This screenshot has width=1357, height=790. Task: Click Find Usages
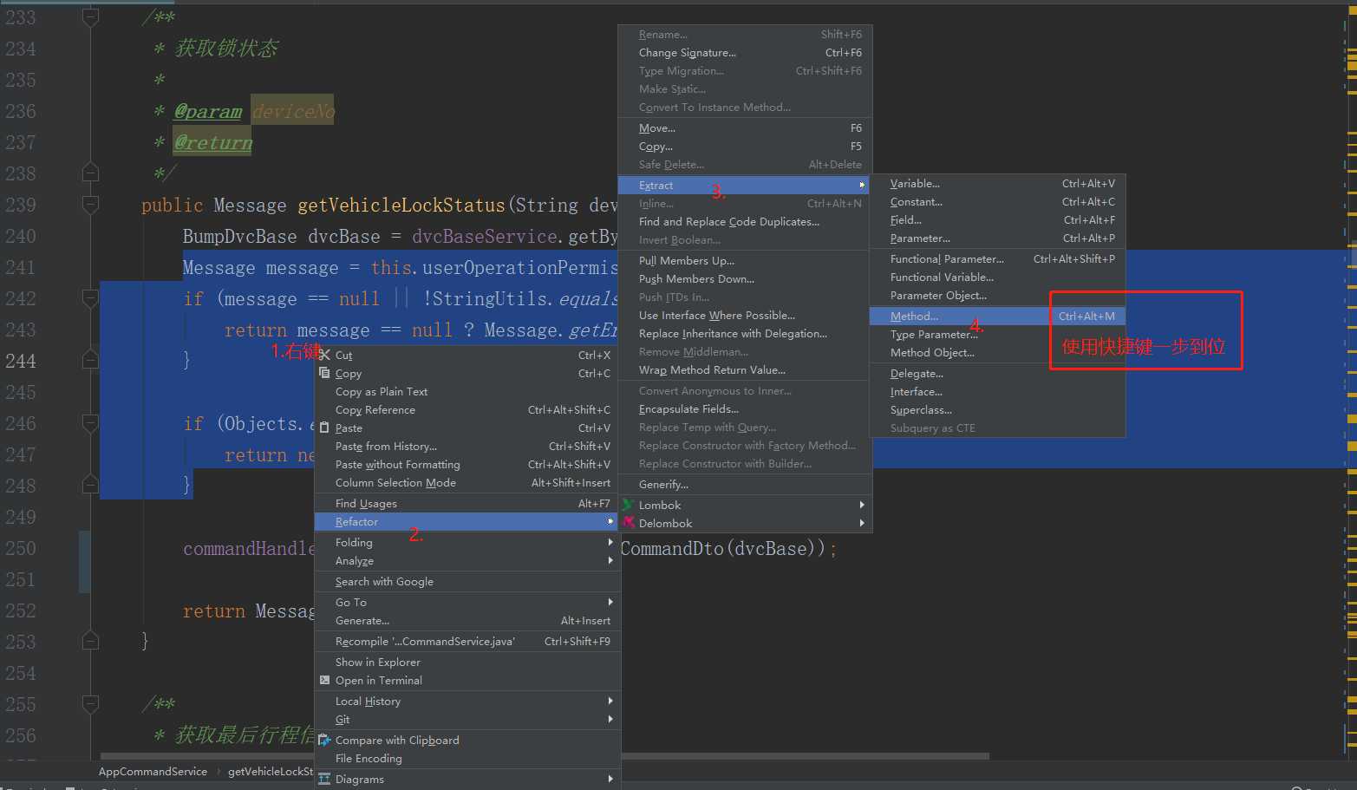coord(467,503)
